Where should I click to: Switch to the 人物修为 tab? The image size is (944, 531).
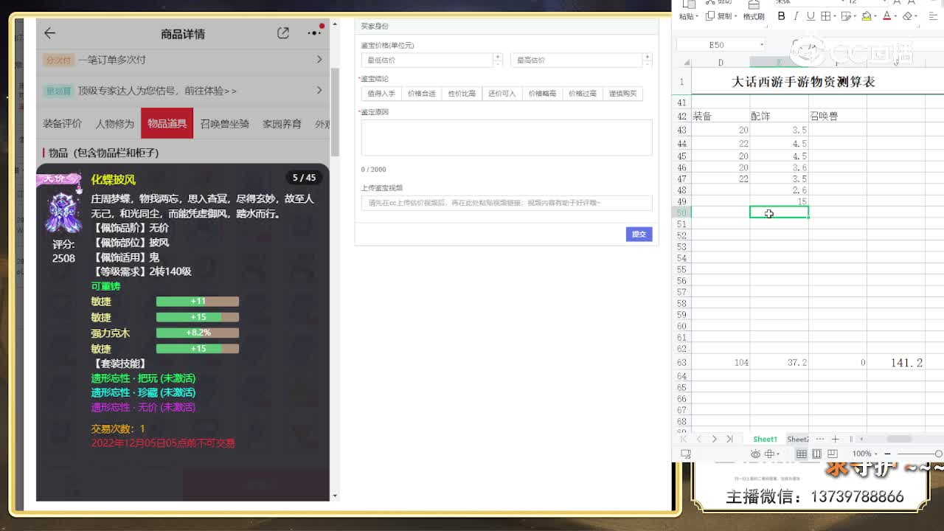(114, 124)
